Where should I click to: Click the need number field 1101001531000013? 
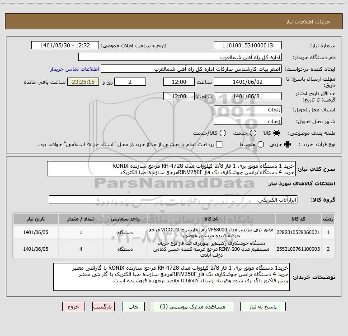tap(248, 45)
